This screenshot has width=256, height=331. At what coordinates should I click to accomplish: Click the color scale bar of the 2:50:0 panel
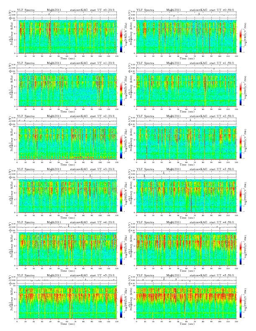[241, 147]
